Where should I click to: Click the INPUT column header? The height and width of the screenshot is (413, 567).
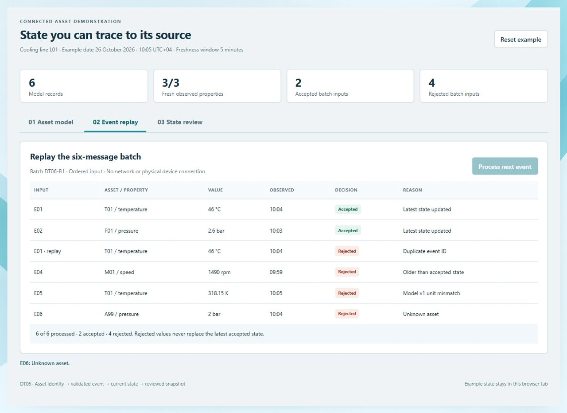[x=41, y=190]
